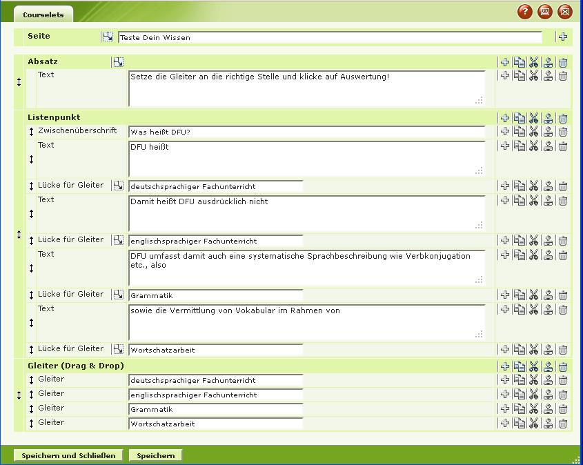Click 'Speichern und Schließen' button
This screenshot has width=583, height=465.
point(68,456)
